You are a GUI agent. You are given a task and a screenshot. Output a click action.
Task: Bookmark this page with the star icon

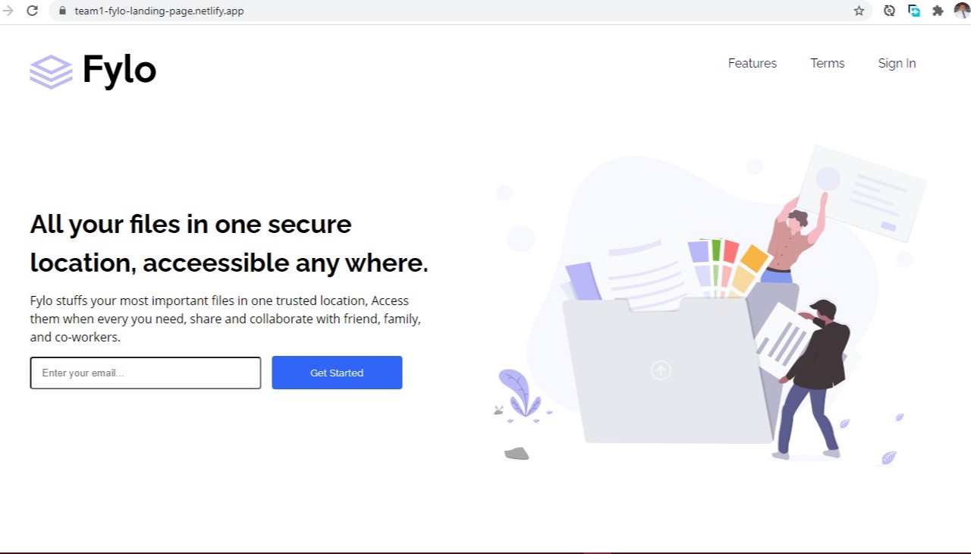pyautogui.click(x=859, y=11)
